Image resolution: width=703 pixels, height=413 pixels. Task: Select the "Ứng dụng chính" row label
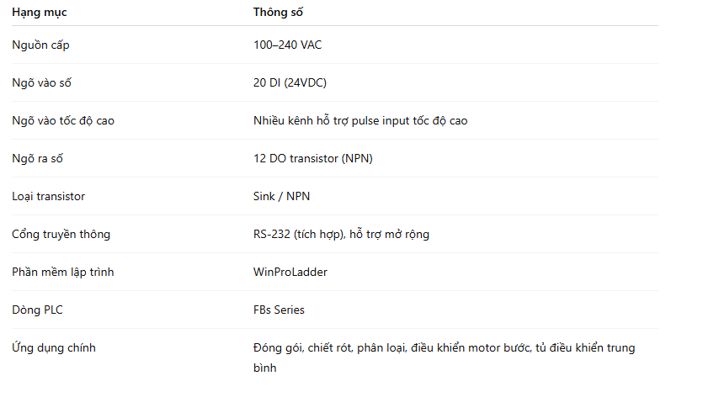54,347
